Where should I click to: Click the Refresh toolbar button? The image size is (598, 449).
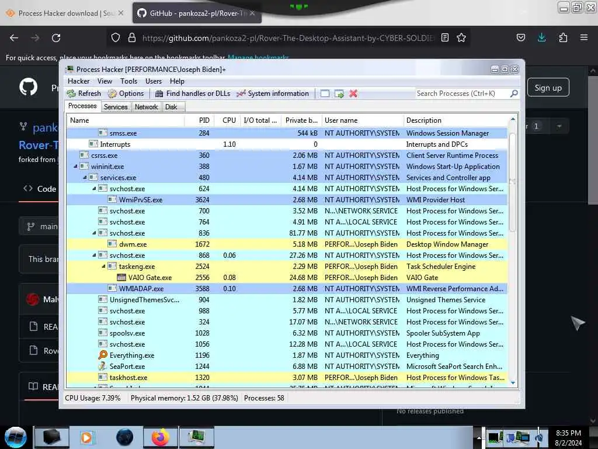point(84,94)
